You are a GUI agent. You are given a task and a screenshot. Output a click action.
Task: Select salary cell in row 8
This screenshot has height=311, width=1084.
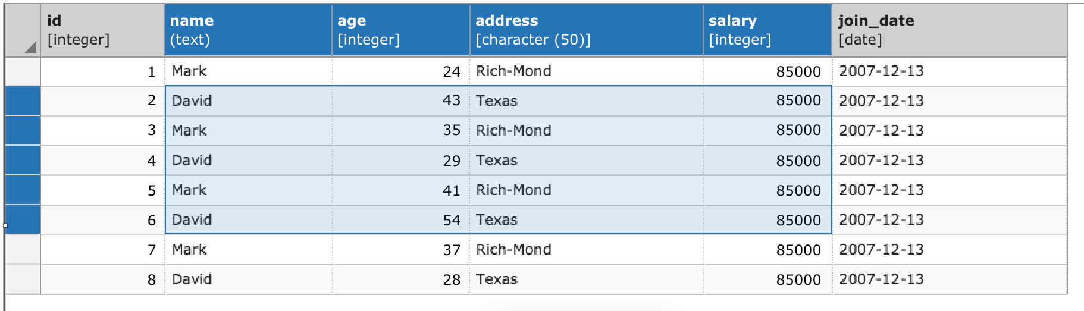[798, 279]
